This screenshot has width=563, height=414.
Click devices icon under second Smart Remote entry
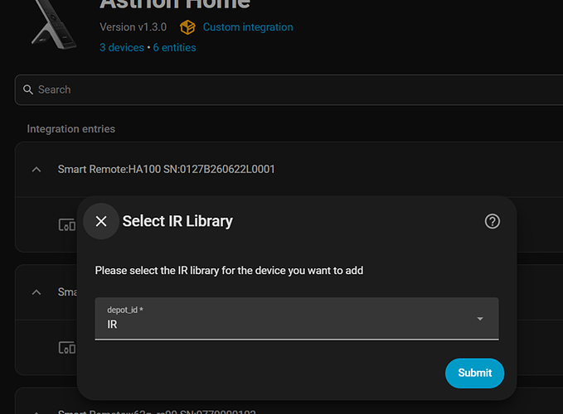pos(67,347)
